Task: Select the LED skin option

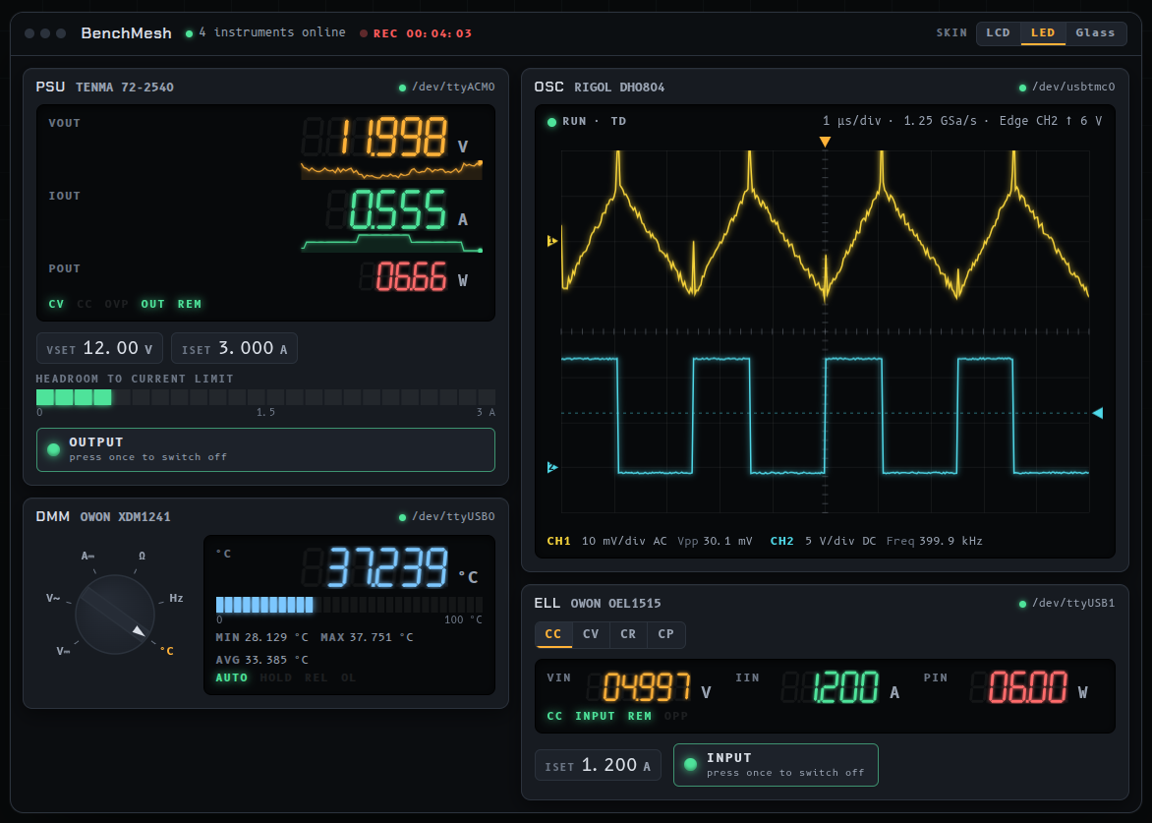Action: [x=1043, y=33]
